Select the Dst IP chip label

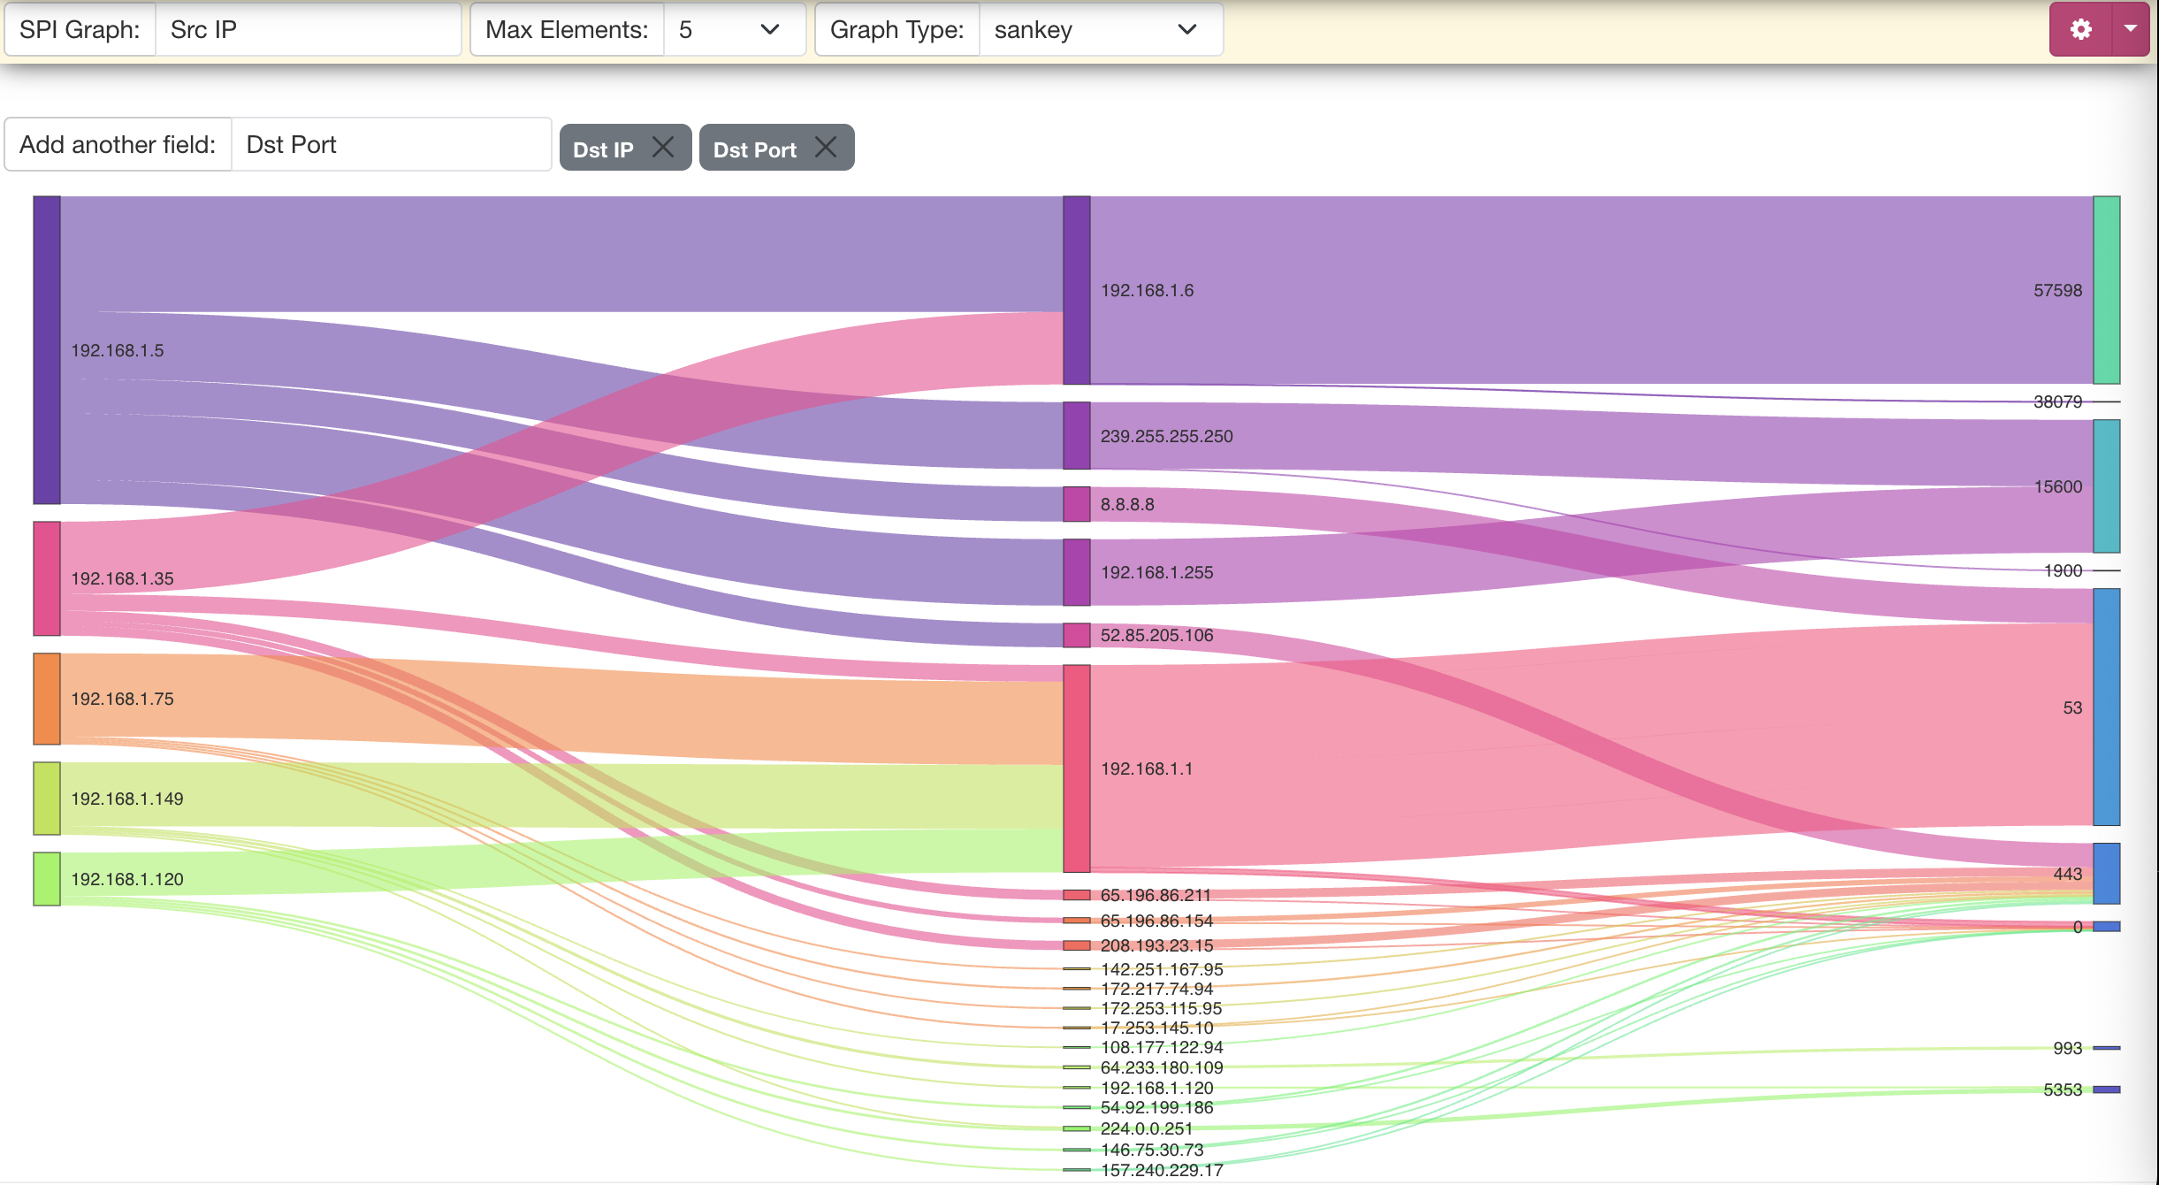603,149
